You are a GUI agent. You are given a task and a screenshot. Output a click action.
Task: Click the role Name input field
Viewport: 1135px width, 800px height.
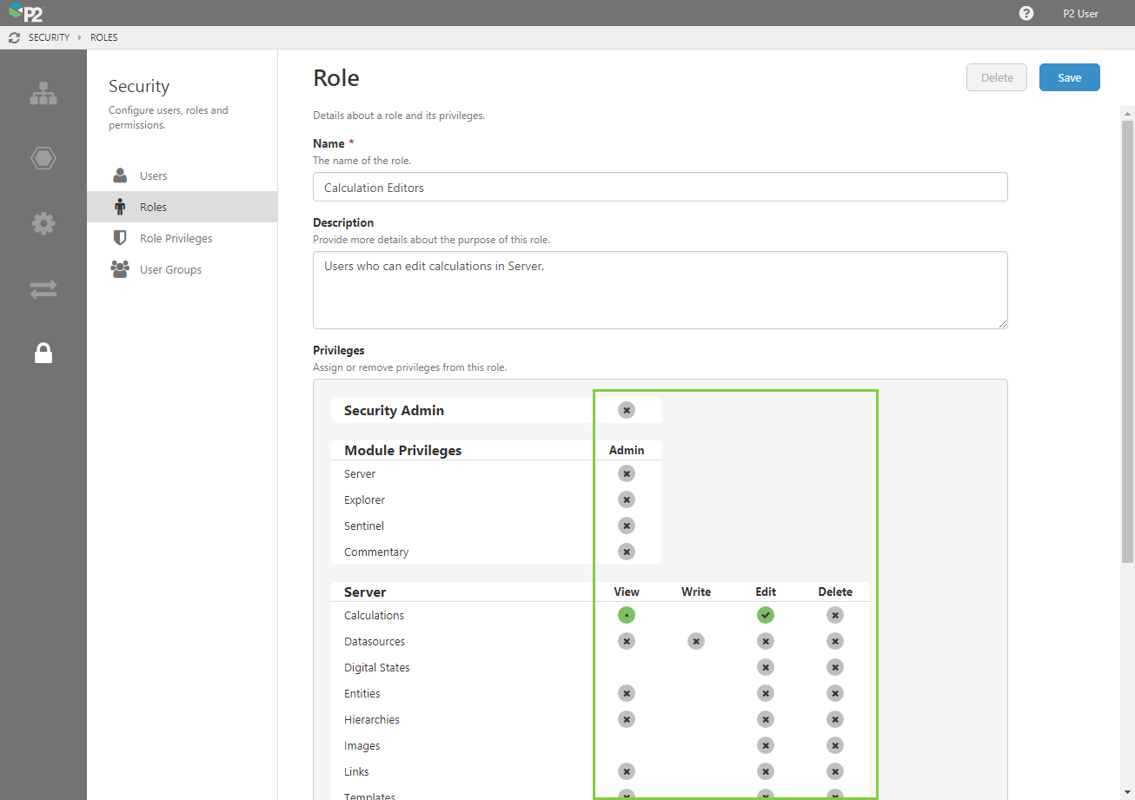[x=660, y=187]
